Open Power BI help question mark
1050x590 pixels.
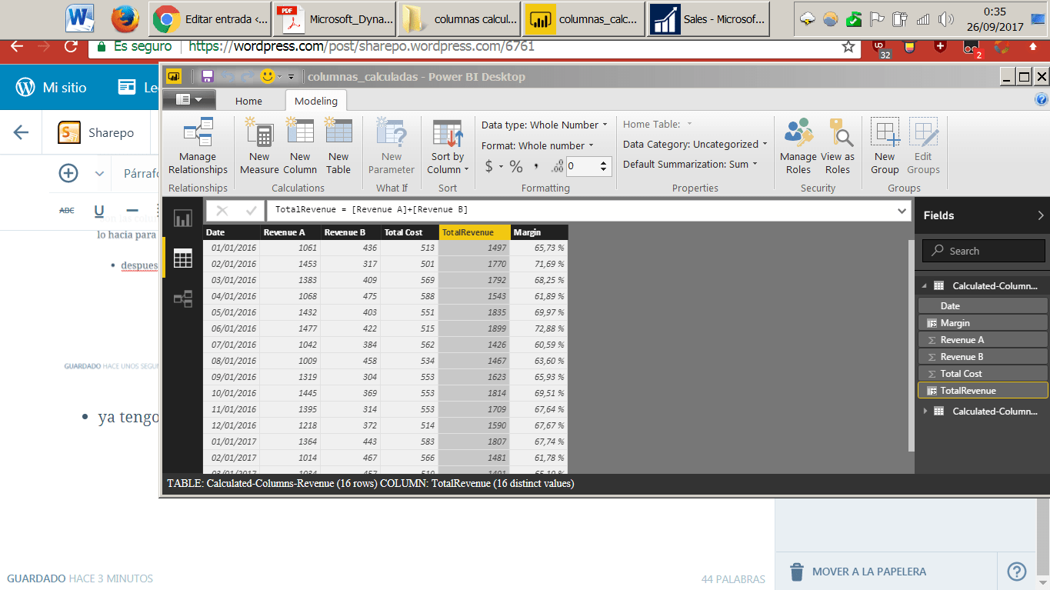[x=1042, y=99]
